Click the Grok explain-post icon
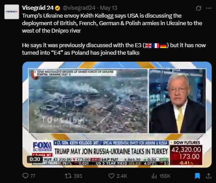The height and width of the screenshot is (183, 216). 198,8
